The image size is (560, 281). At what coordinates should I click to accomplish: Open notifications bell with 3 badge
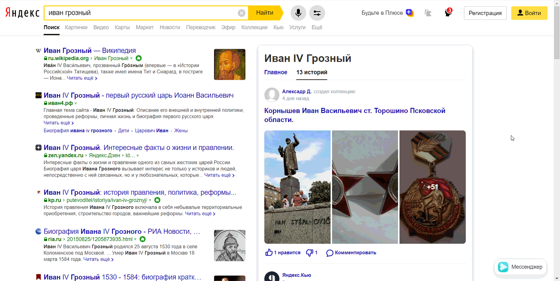coord(448,13)
